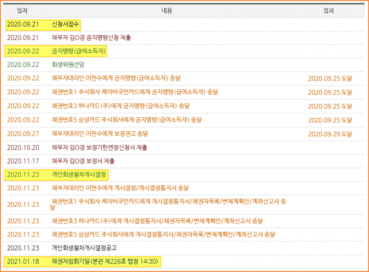
Task: Click 2020.09.25 도달 result for 이판수 row
Action: click(330, 78)
